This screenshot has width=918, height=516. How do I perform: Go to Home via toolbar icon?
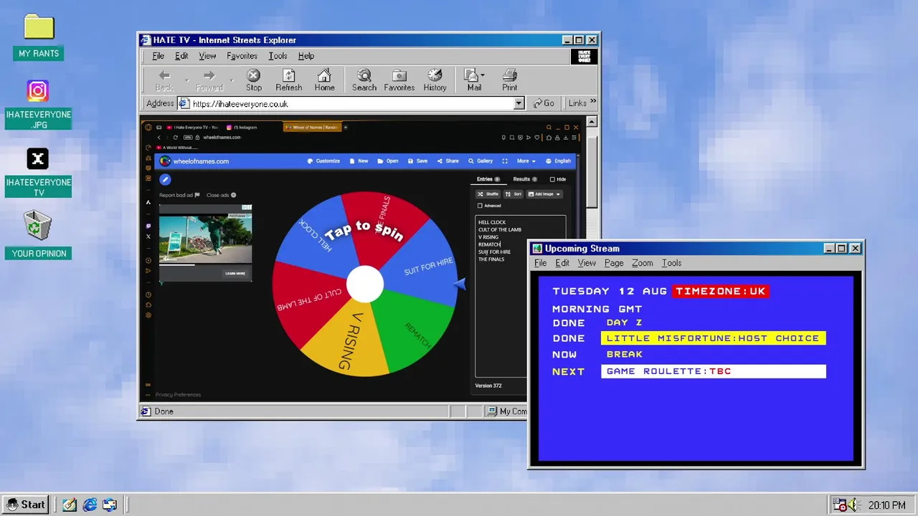324,80
